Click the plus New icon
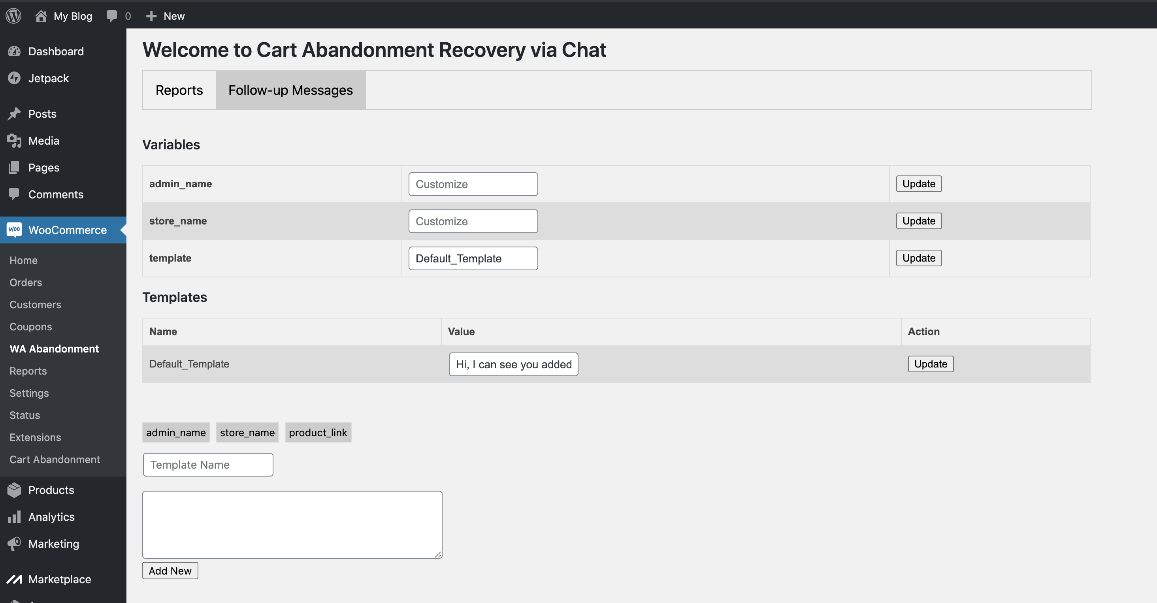The image size is (1157, 603). (151, 16)
